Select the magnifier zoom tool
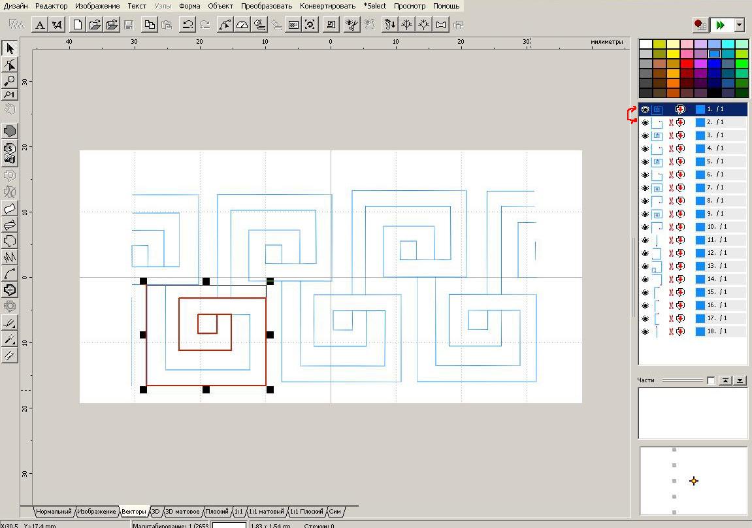 [x=10, y=80]
